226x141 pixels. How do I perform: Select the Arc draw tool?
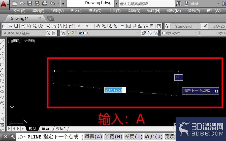pyautogui.click(x=2, y=70)
